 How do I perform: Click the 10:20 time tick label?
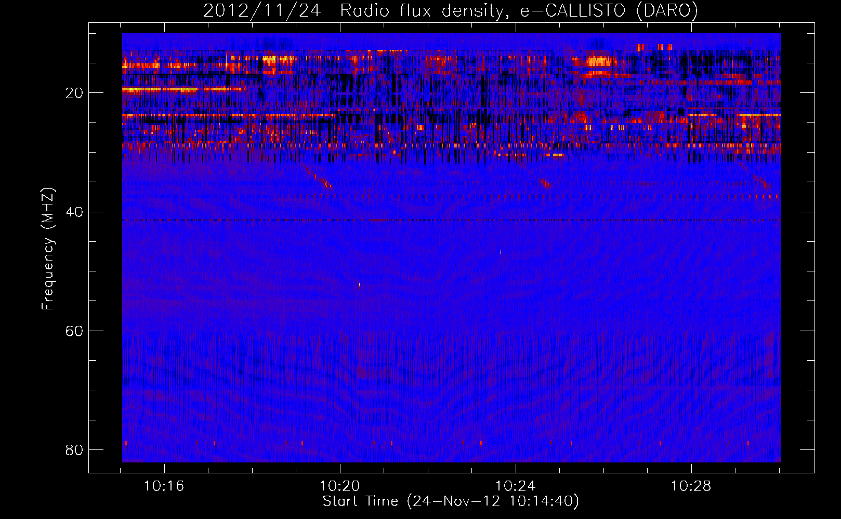click(339, 486)
